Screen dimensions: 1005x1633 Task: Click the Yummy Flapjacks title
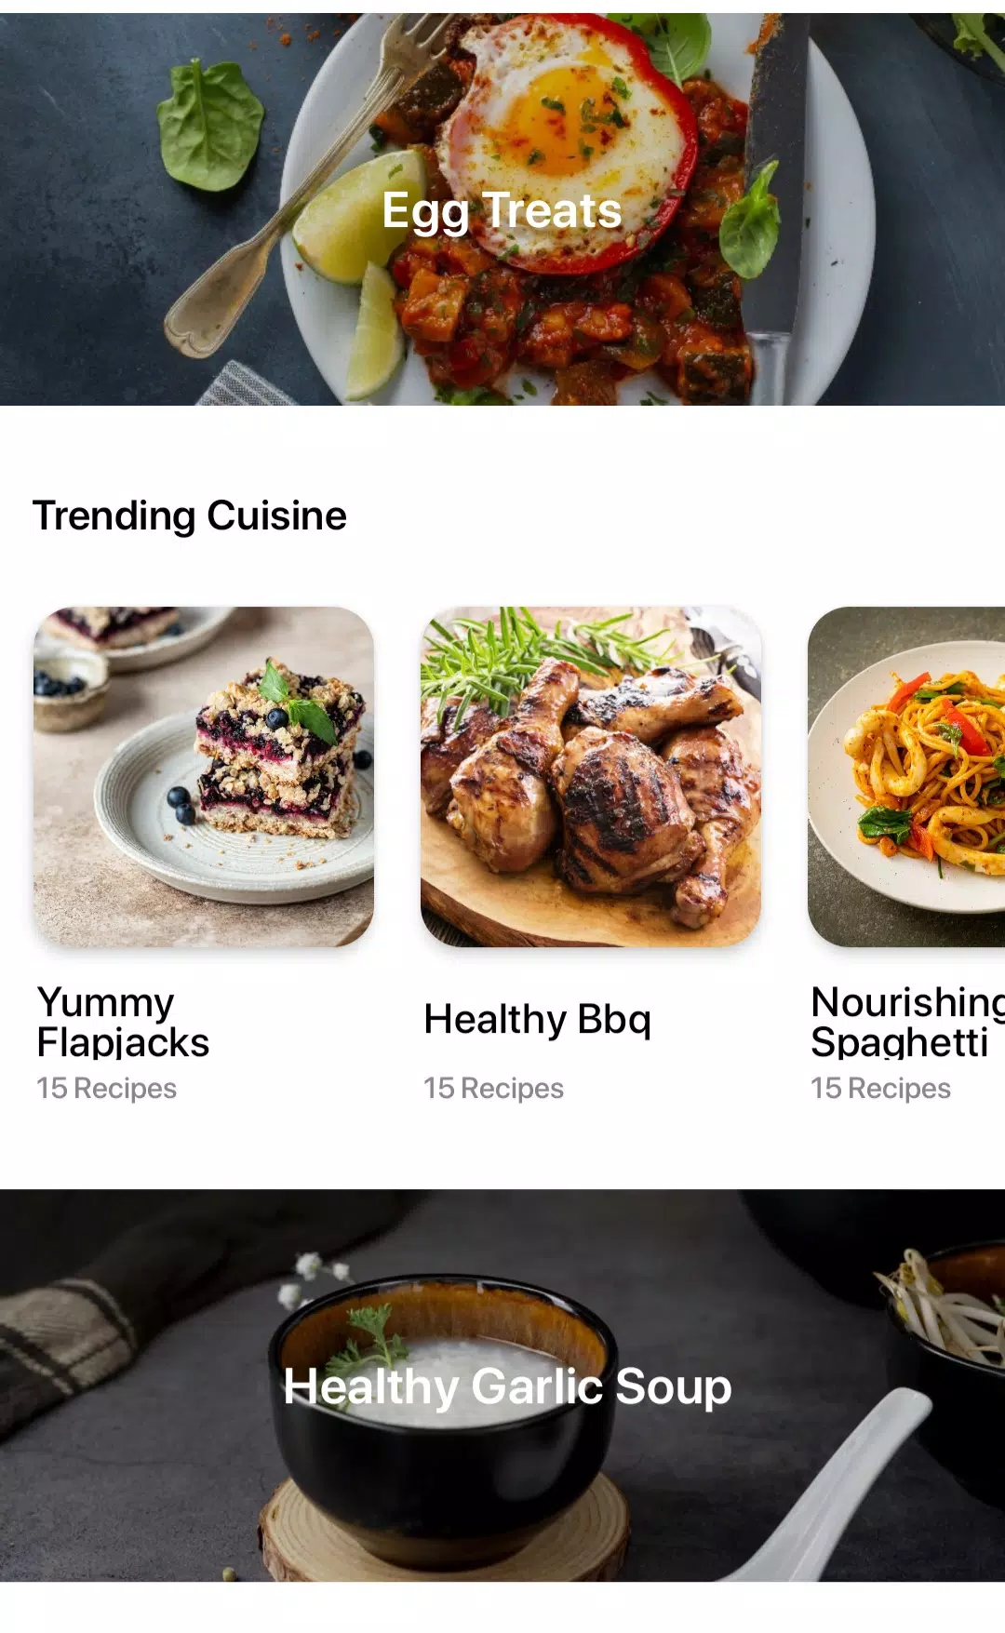click(x=123, y=1023)
